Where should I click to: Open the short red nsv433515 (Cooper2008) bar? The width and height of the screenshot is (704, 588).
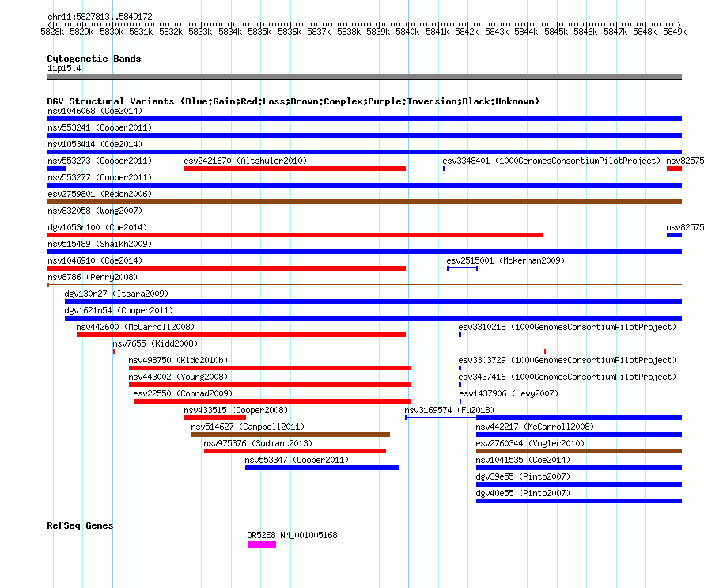215,418
